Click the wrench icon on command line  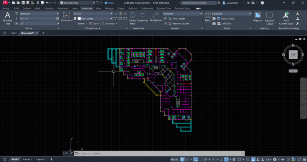71,153
